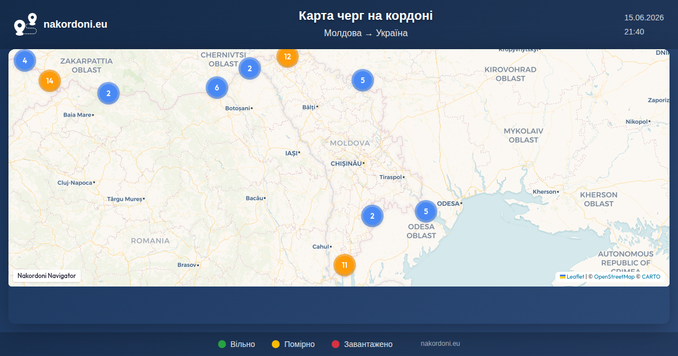
Task: Click blue cluster 2 near Baia Mare
Action: point(108,93)
